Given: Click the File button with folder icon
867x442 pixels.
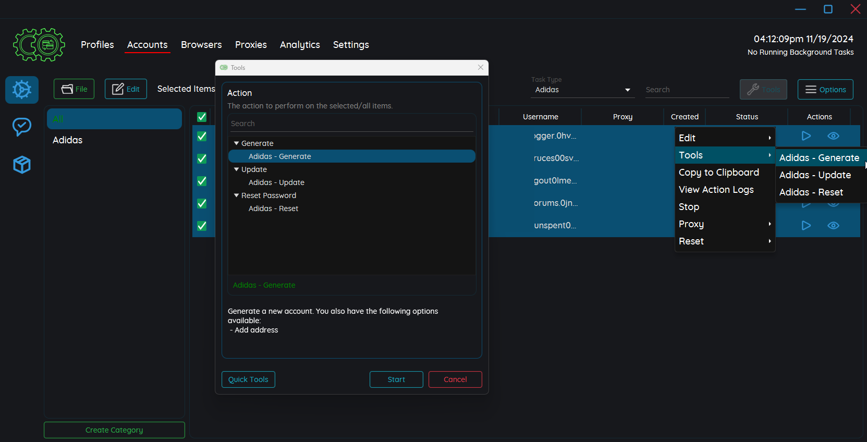Looking at the screenshot, I should click(x=74, y=89).
